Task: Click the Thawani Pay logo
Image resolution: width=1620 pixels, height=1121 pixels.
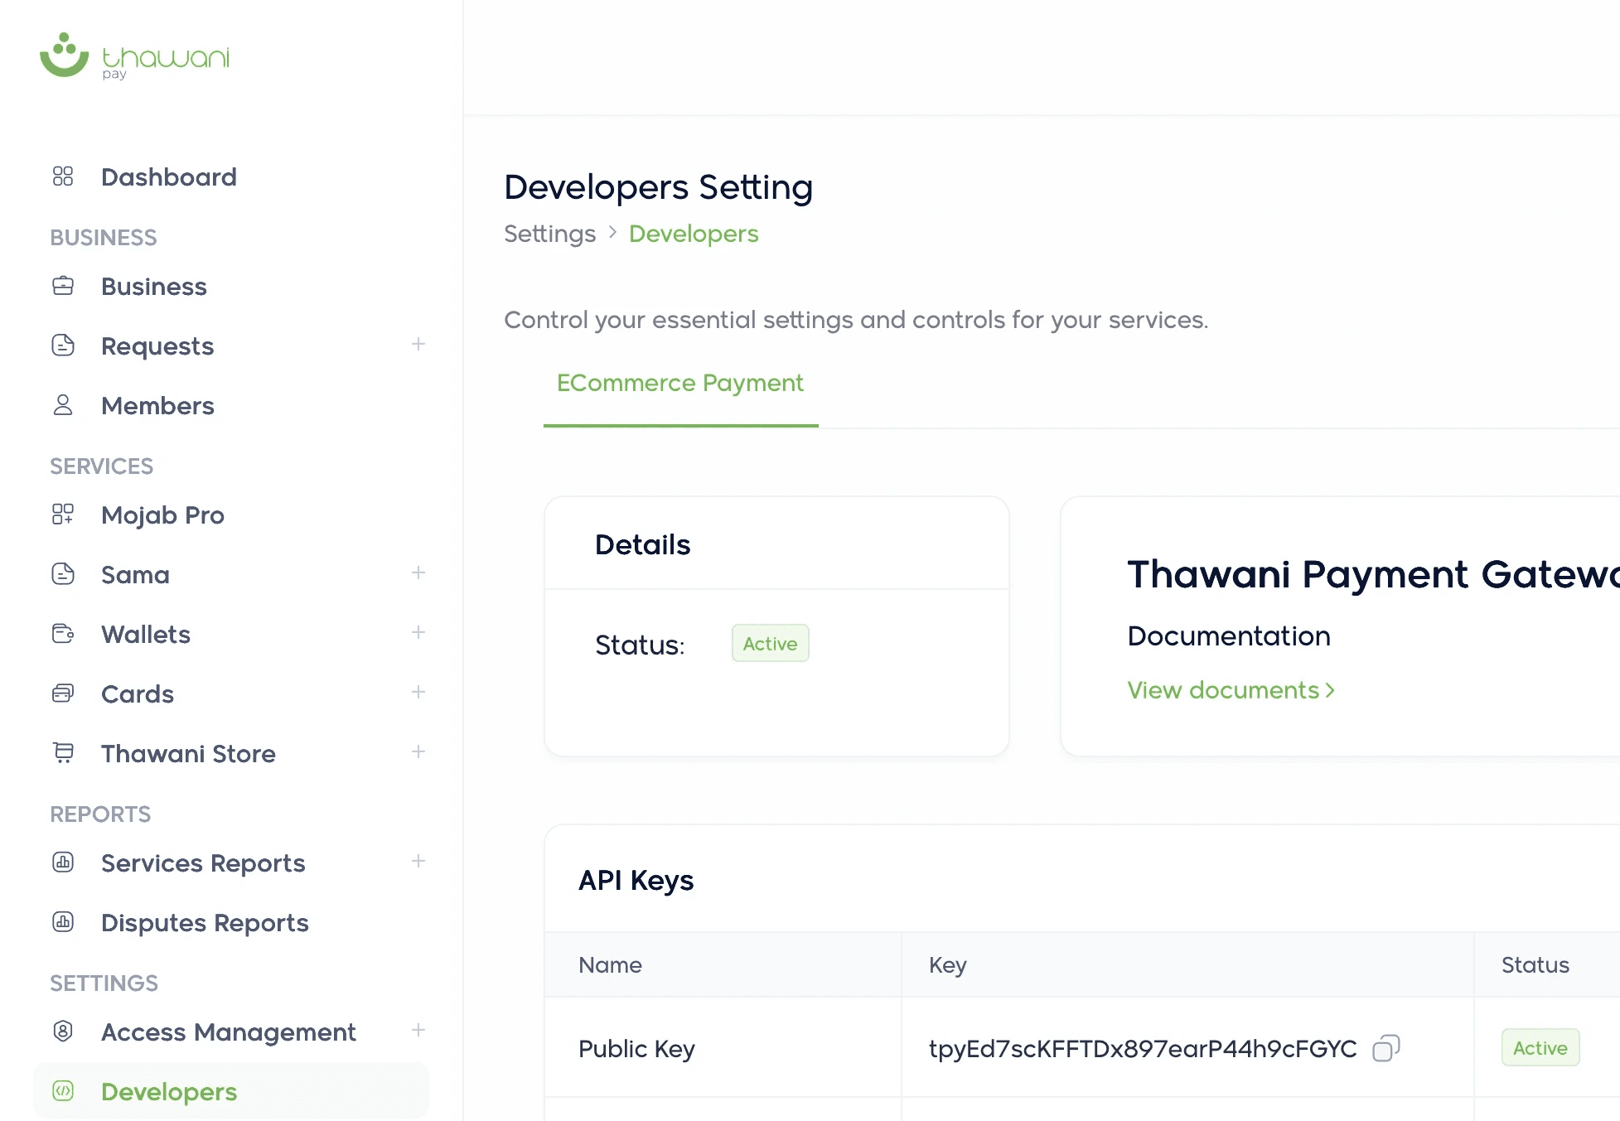Action: click(x=134, y=56)
